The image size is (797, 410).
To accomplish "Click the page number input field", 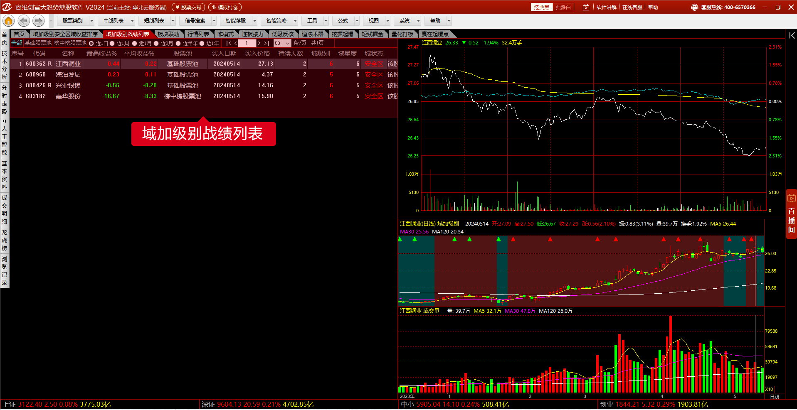I will tap(247, 43).
